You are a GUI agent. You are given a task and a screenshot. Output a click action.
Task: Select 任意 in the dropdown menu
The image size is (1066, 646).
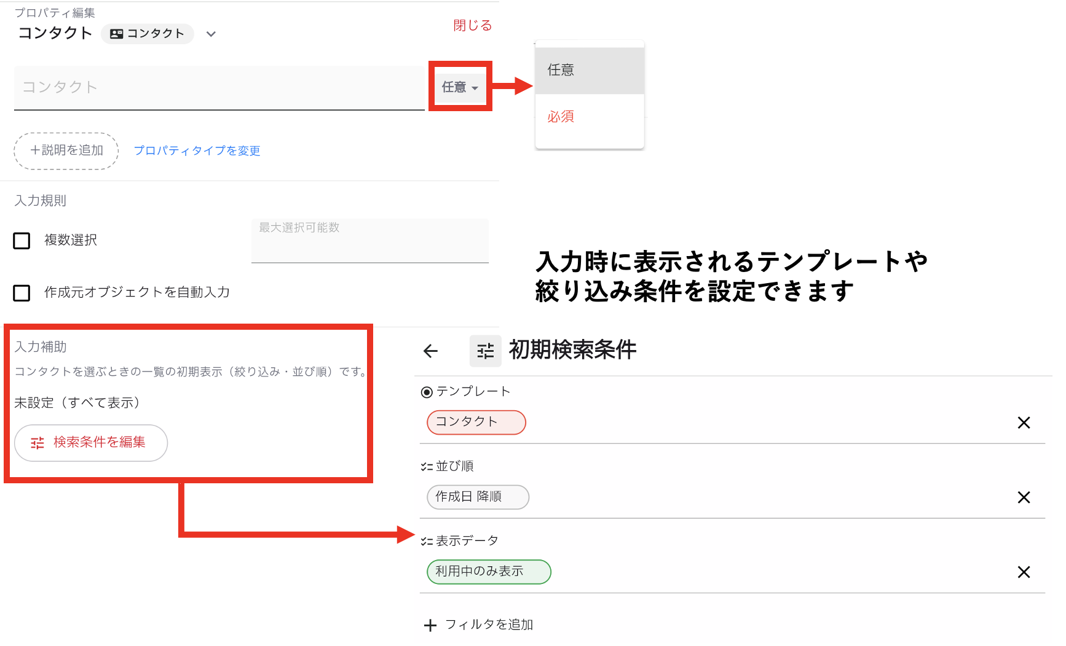tap(590, 70)
